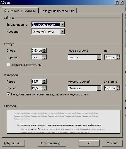This screenshot has width=126, height=149.
Task: Increase the значение line spacing value
Action: [x=118, y=87]
